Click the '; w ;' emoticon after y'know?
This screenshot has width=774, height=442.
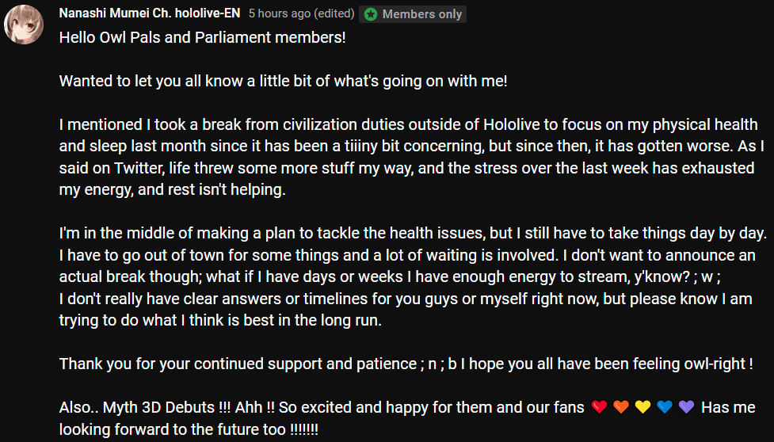click(707, 276)
